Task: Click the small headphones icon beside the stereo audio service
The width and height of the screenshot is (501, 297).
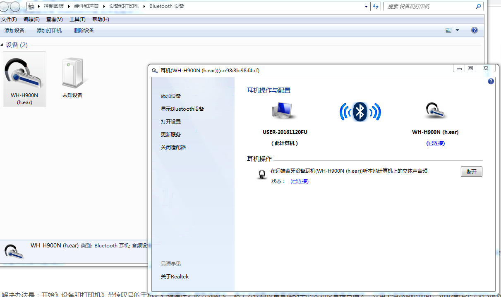Action: tap(262, 175)
